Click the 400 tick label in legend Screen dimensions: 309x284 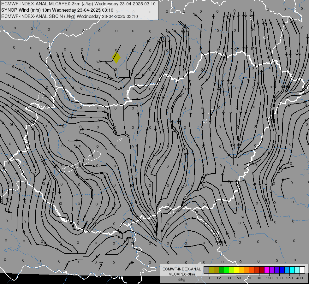point(300,278)
